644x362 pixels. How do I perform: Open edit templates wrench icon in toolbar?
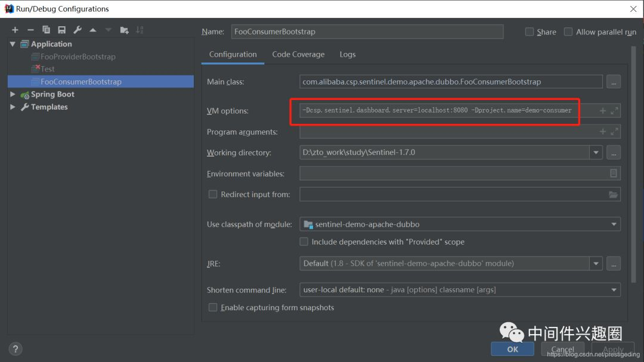coord(77,30)
